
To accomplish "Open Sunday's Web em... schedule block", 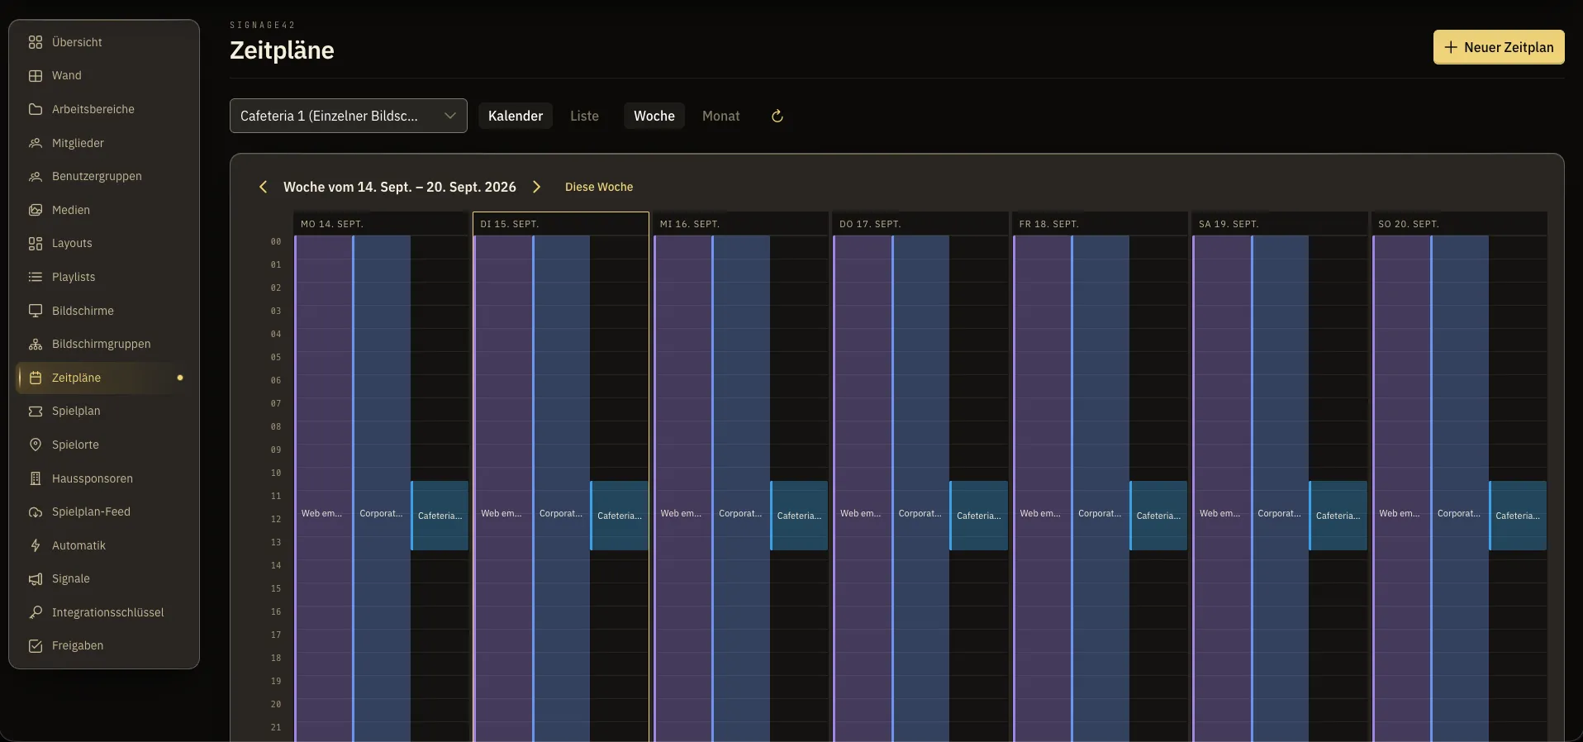I will pyautogui.click(x=1401, y=488).
